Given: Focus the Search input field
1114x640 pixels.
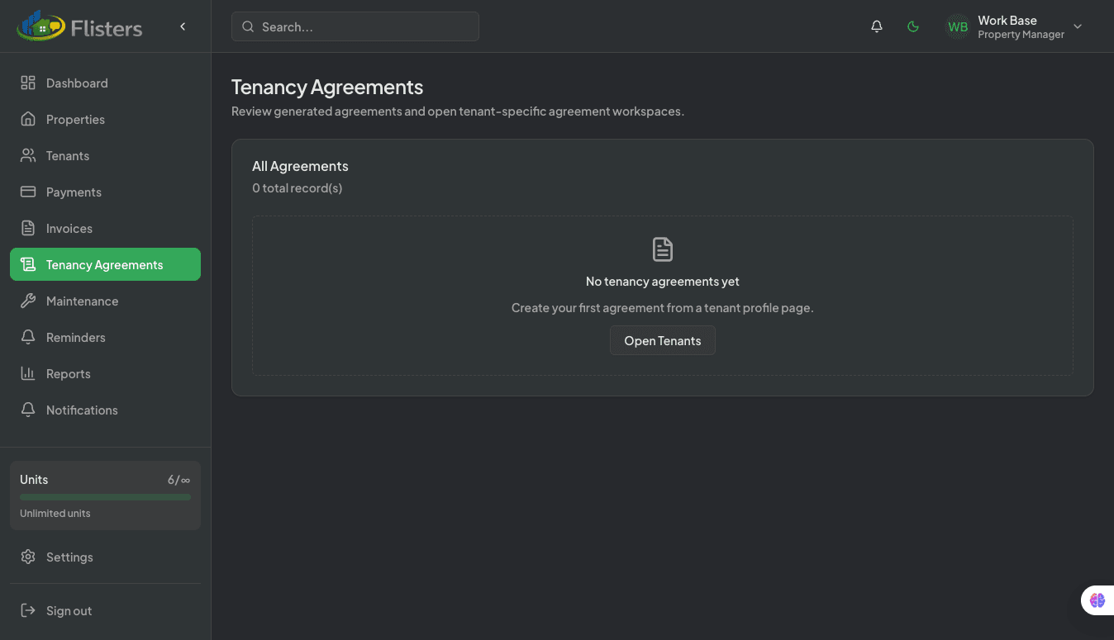Looking at the screenshot, I should (364, 26).
